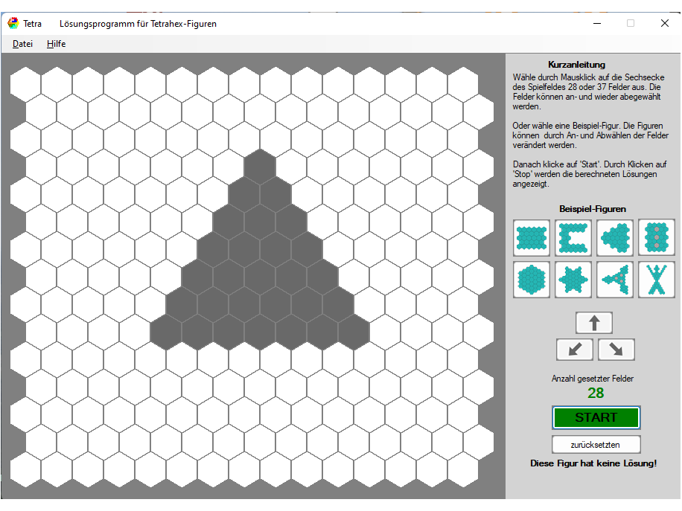Pick the three-armed figure with pink dots
This screenshot has height=511, width=682.
coord(615,280)
